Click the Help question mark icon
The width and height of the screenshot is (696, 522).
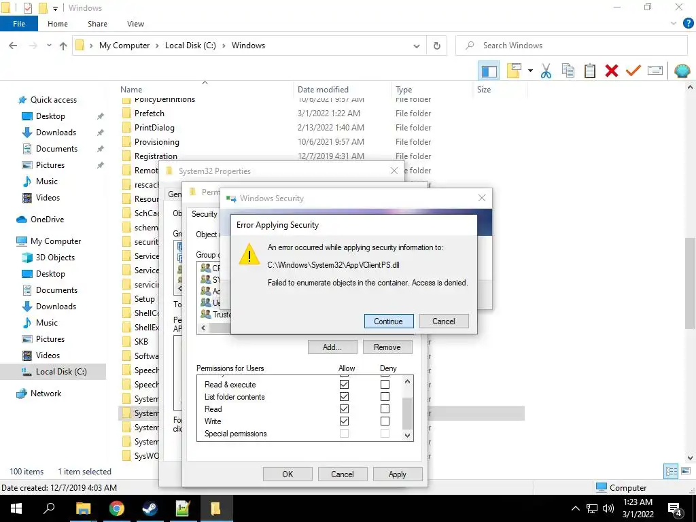[x=688, y=24]
